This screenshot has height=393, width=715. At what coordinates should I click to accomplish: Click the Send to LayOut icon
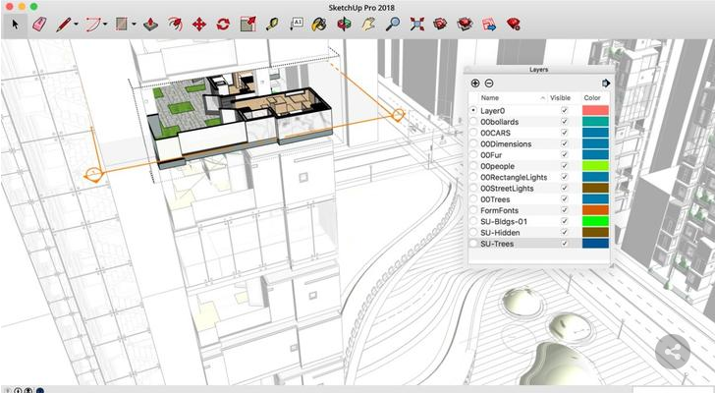pyautogui.click(x=489, y=24)
